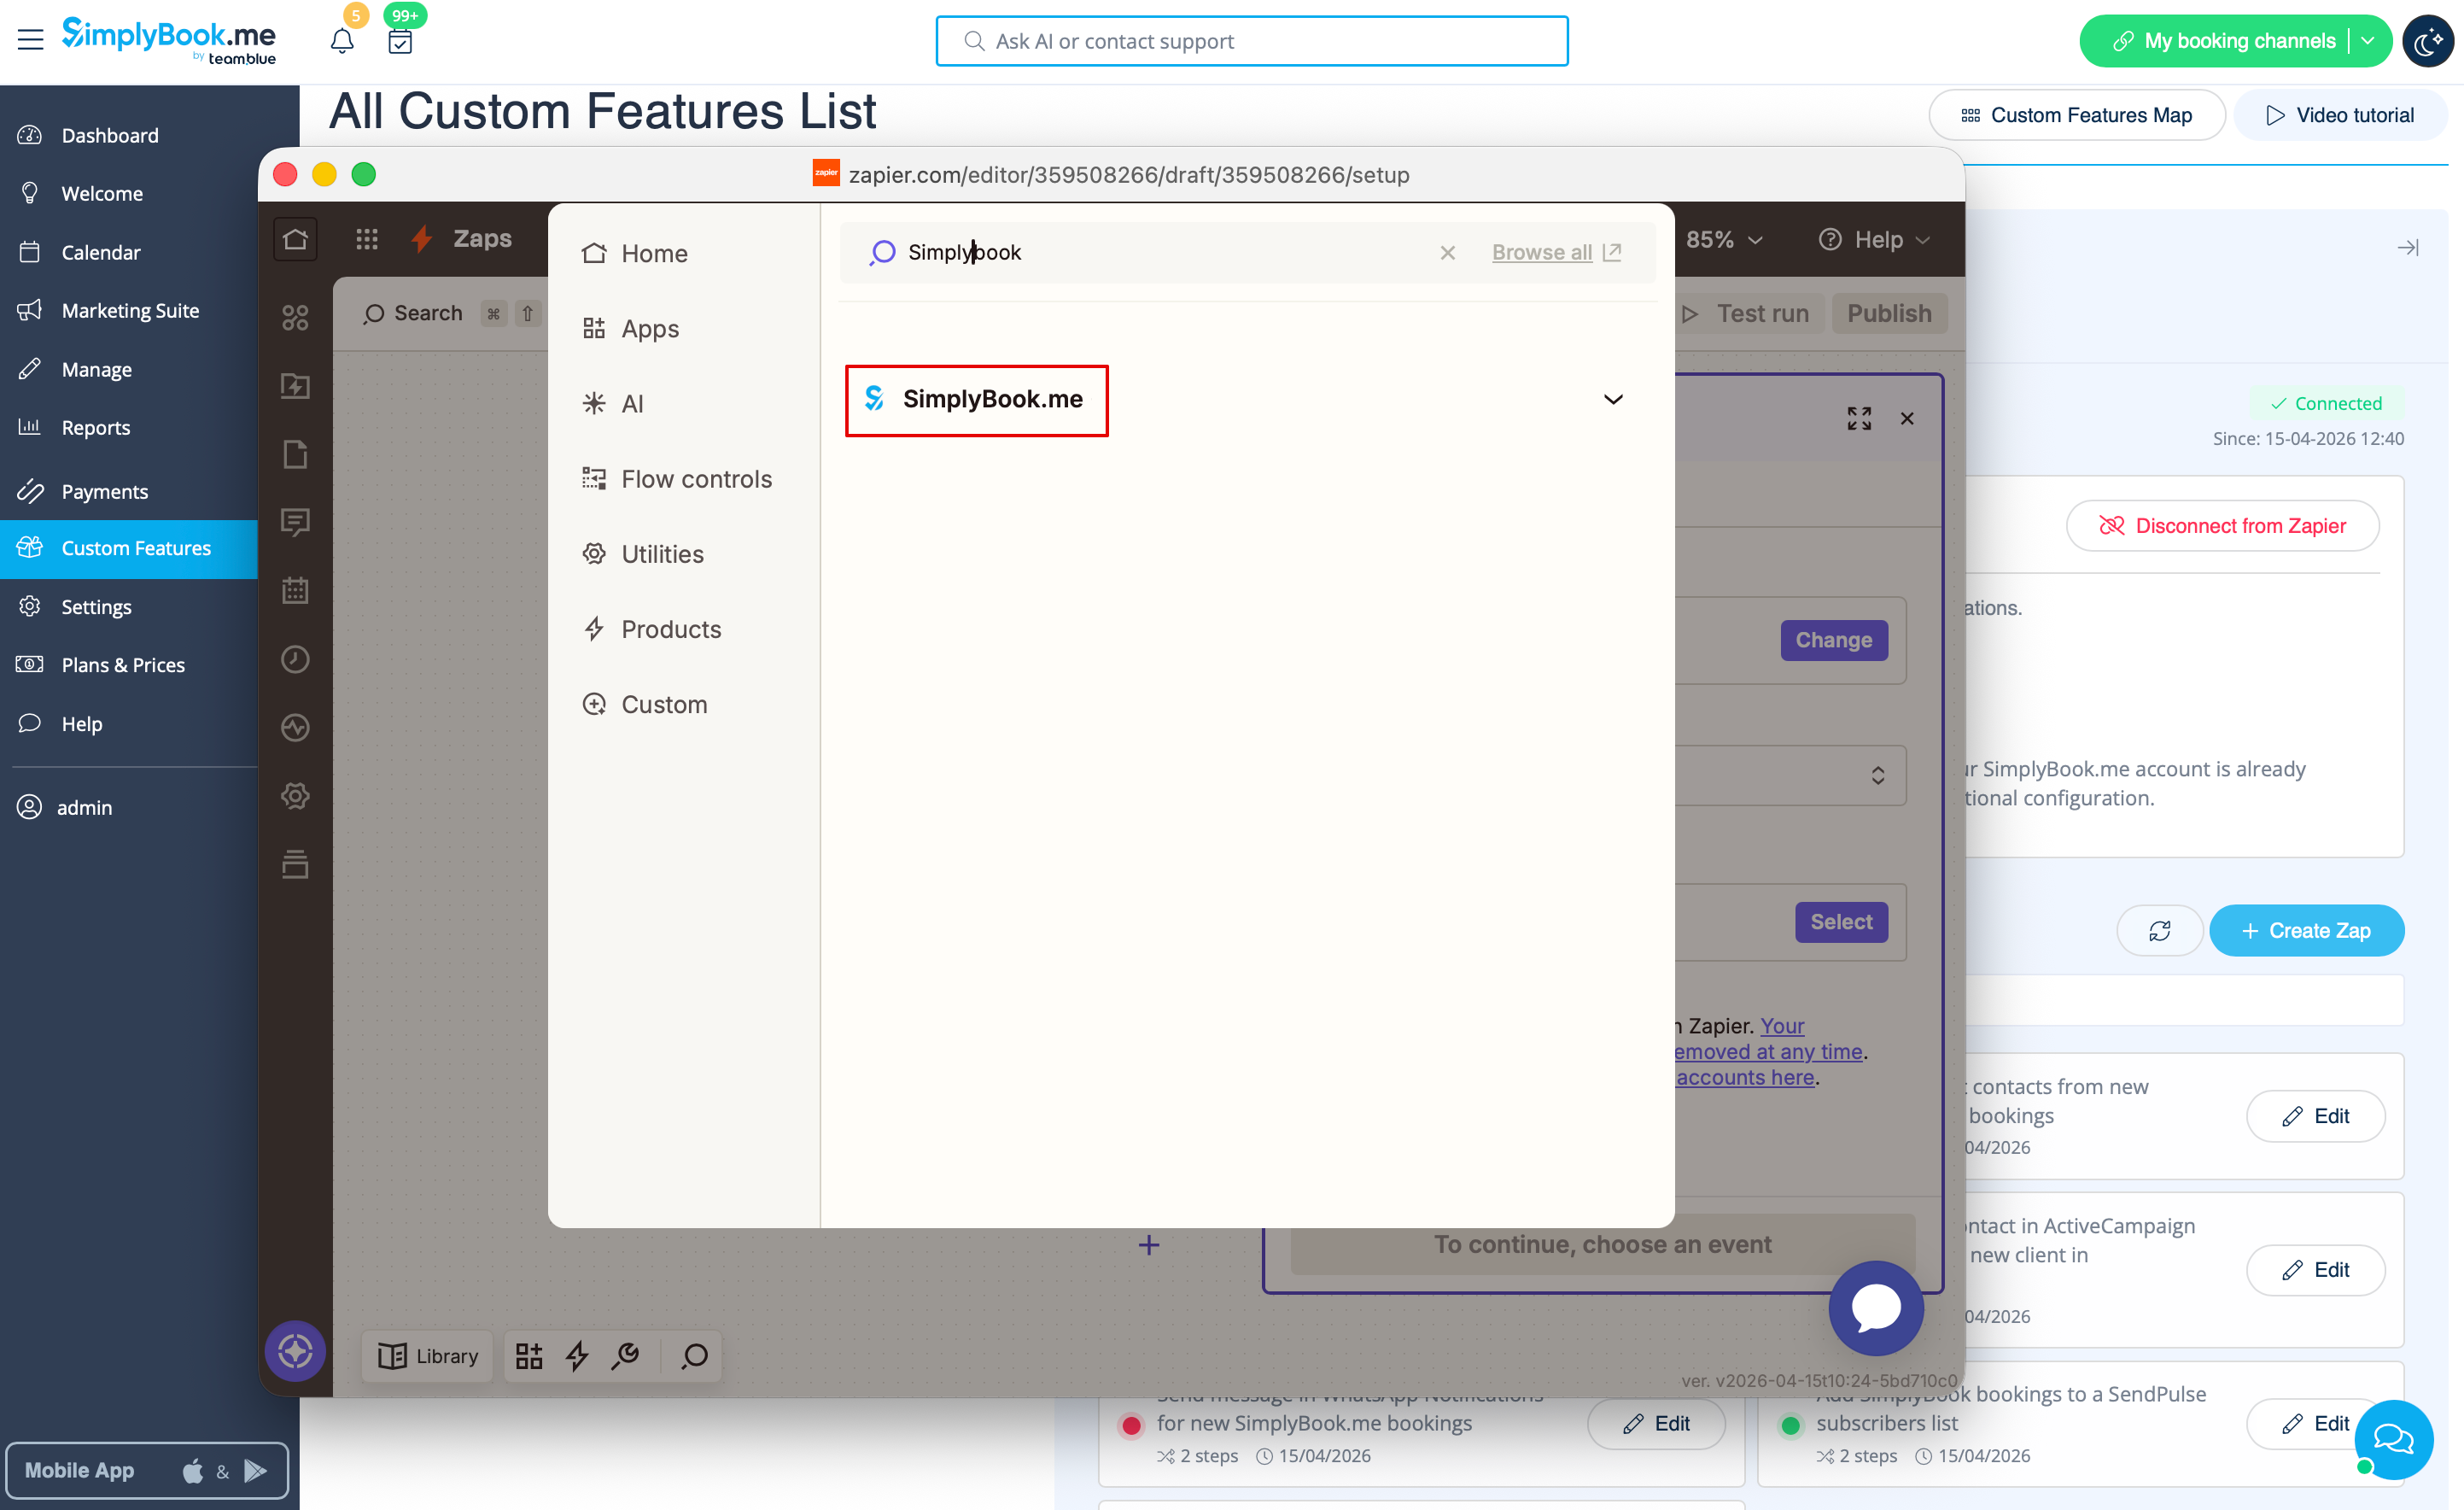Open Custom Features Map

[2076, 115]
